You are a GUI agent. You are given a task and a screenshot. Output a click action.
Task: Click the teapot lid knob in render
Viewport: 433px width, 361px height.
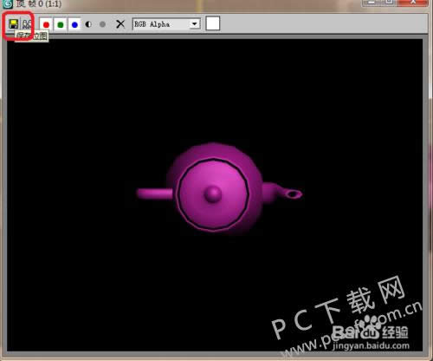[213, 194]
